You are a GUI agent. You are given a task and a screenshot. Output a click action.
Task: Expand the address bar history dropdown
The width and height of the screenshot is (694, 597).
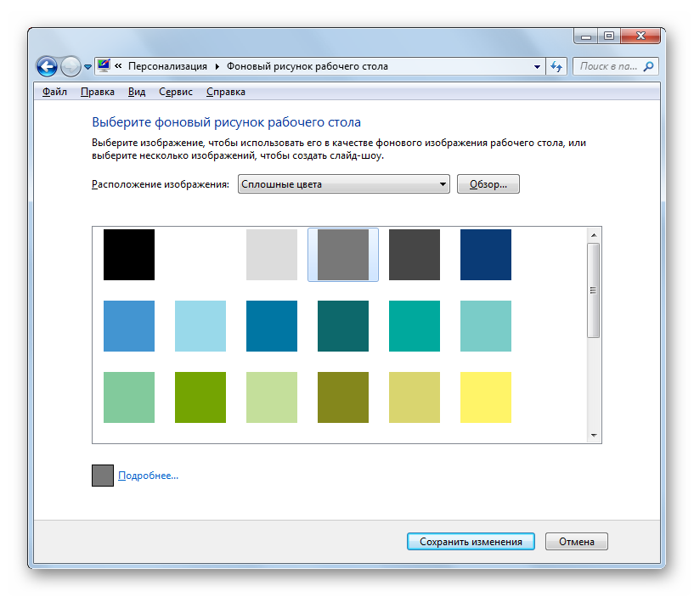click(x=537, y=67)
